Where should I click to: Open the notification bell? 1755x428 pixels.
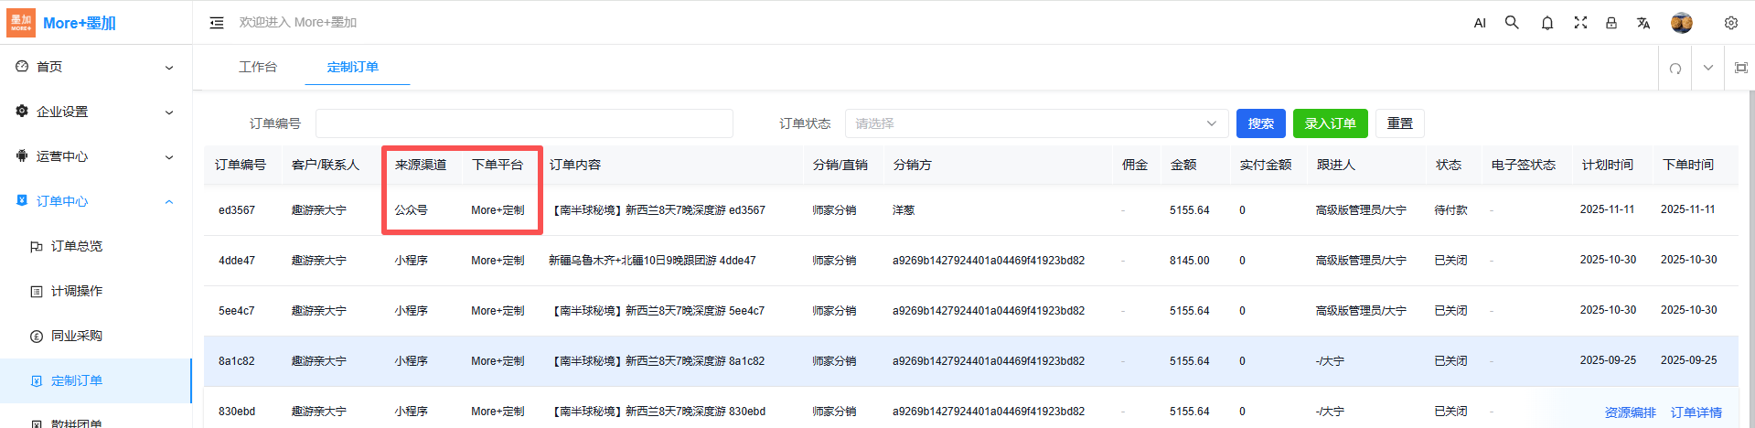click(1547, 23)
